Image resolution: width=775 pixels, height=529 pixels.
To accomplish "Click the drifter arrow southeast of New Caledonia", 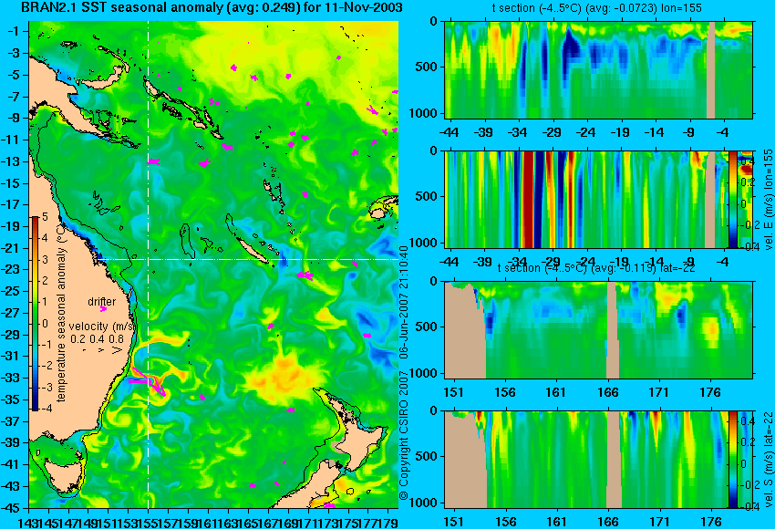I will tap(305, 275).
